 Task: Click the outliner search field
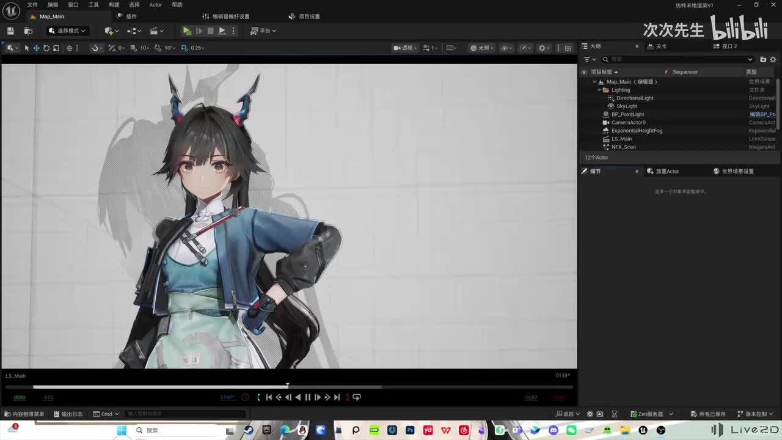tap(678, 59)
